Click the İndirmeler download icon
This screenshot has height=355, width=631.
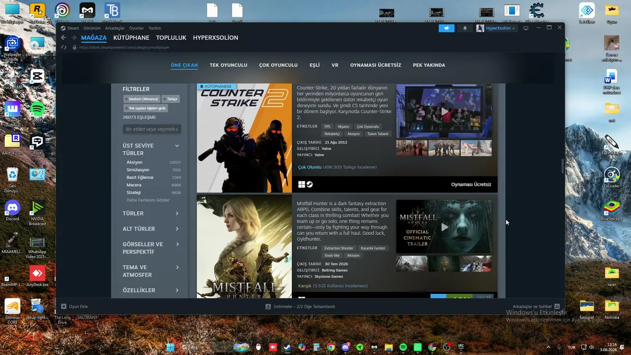(268, 306)
